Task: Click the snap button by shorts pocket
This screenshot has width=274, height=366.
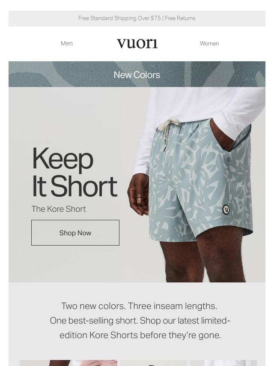Action: 228,160
